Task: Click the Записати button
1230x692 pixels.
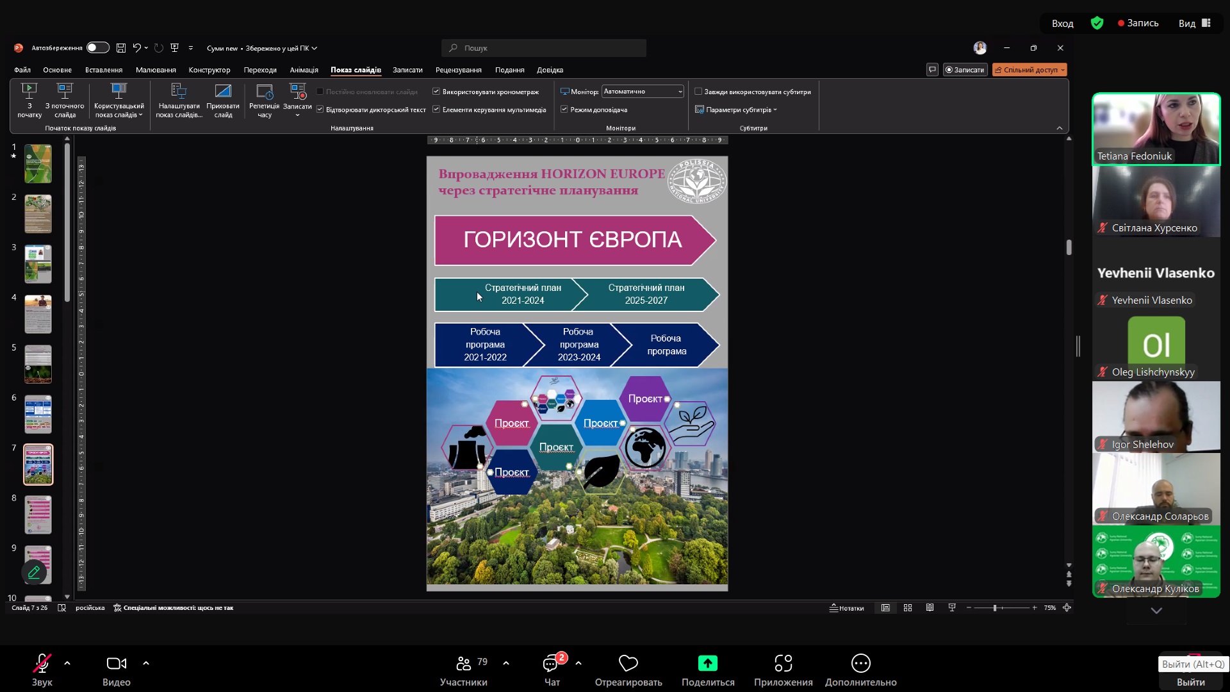Action: pyautogui.click(x=965, y=70)
